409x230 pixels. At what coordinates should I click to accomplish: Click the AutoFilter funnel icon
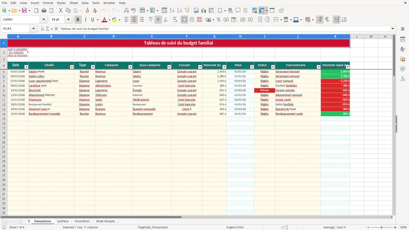pyautogui.click(x=187, y=11)
